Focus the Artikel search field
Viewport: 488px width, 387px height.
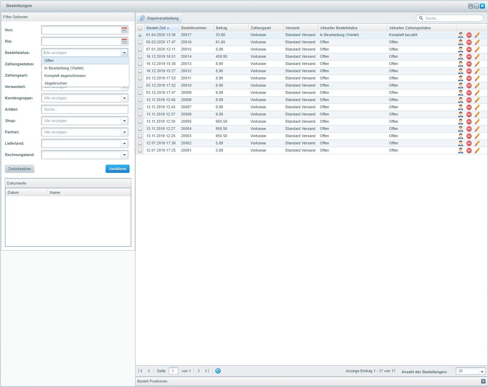[85, 109]
